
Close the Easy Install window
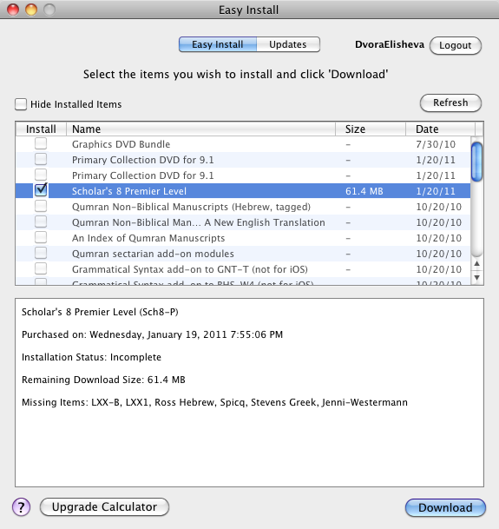(x=13, y=10)
